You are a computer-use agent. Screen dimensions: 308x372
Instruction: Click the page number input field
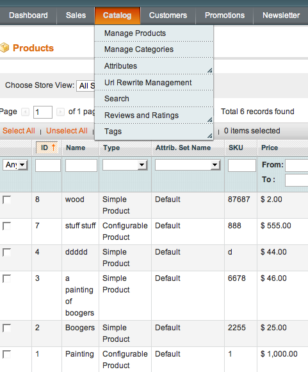(43, 112)
